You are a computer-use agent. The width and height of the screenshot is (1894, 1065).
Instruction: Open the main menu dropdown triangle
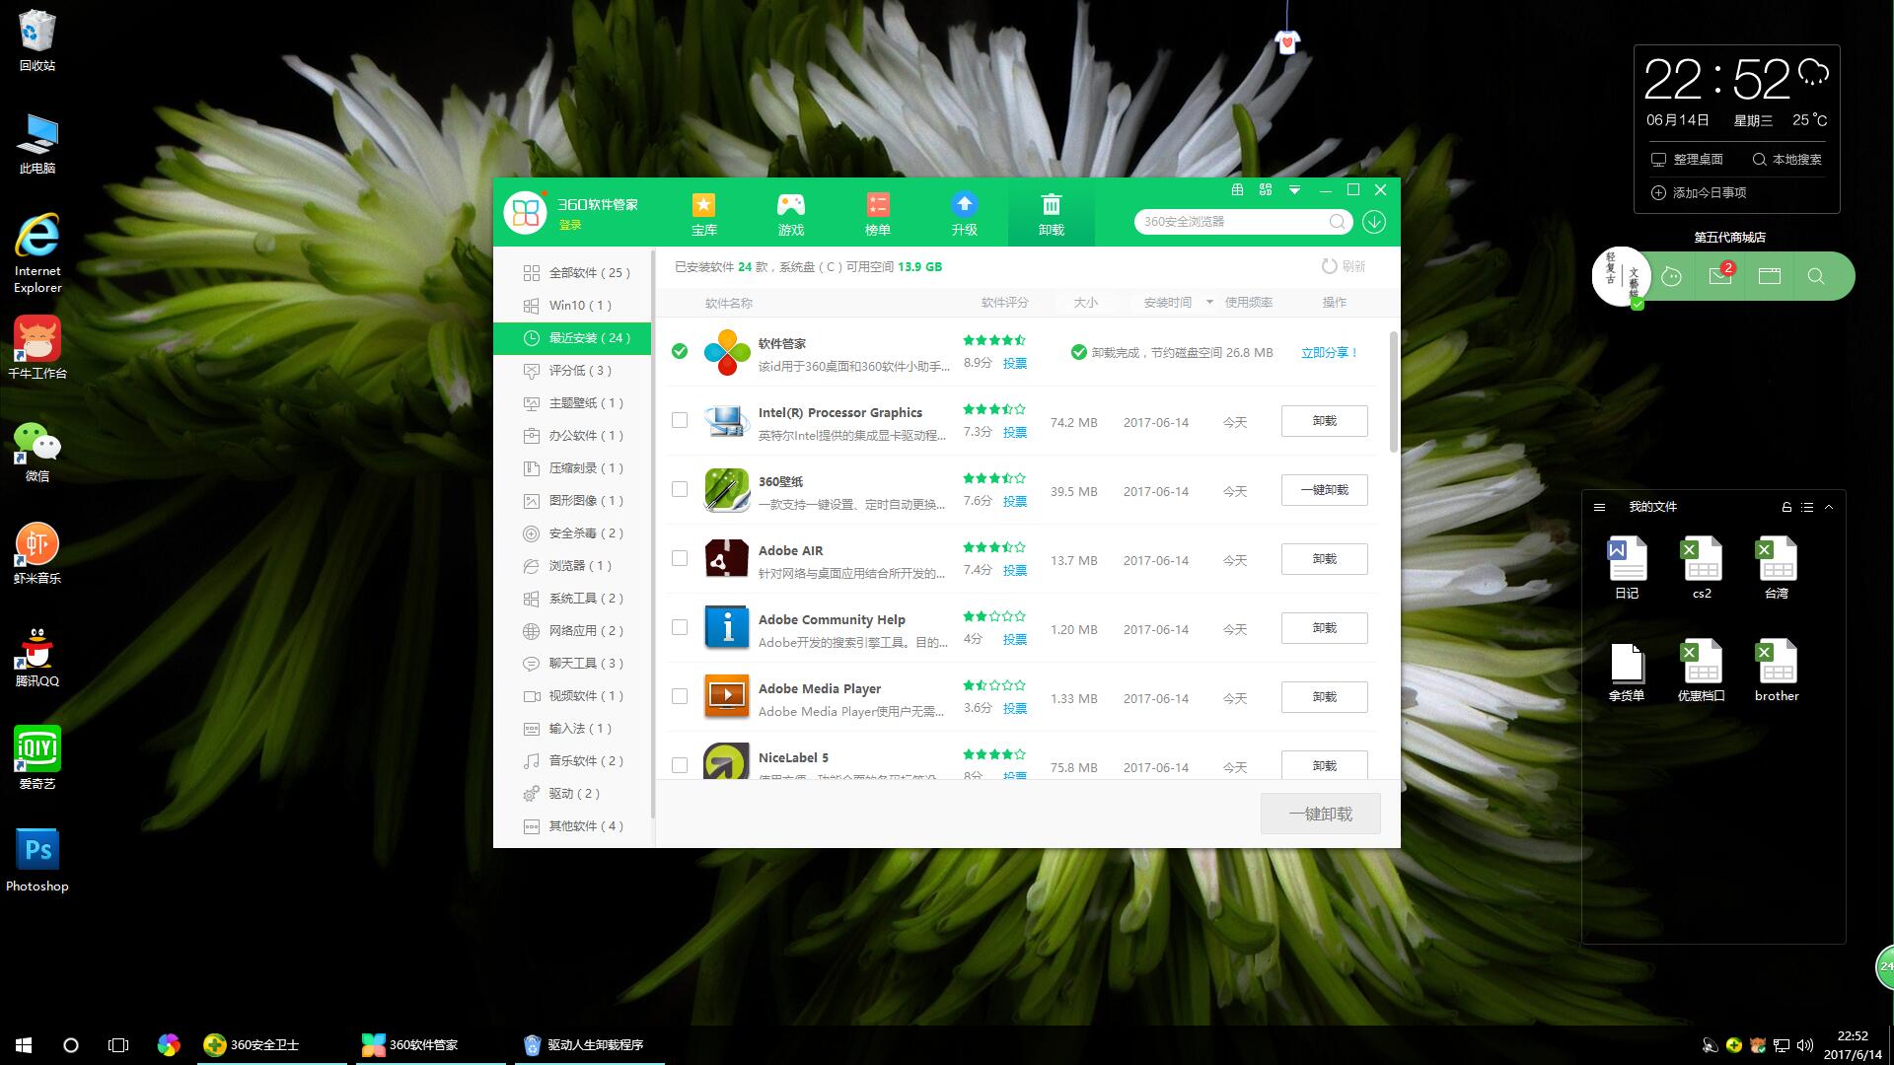(x=1294, y=189)
